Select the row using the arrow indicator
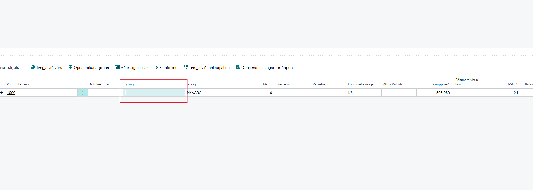The height and width of the screenshot is (190, 533). pyautogui.click(x=2, y=93)
